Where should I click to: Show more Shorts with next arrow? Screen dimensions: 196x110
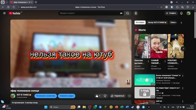coord(183,49)
